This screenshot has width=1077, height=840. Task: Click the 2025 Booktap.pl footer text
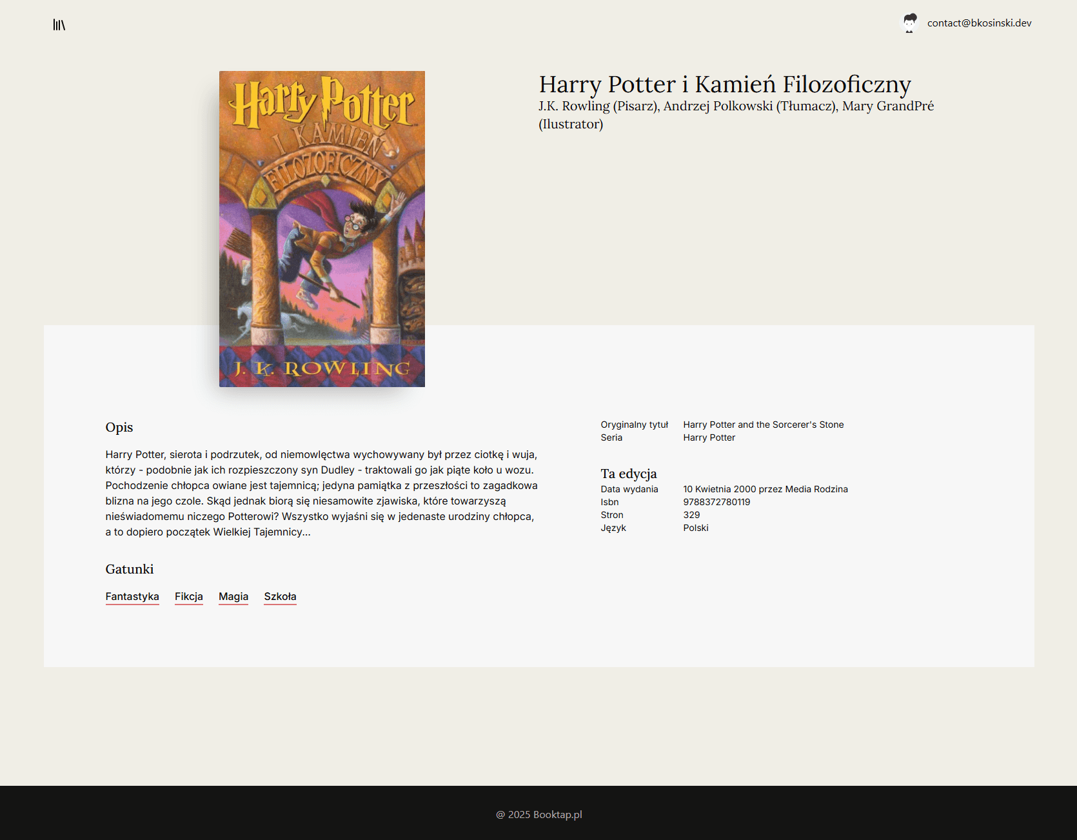[538, 814]
